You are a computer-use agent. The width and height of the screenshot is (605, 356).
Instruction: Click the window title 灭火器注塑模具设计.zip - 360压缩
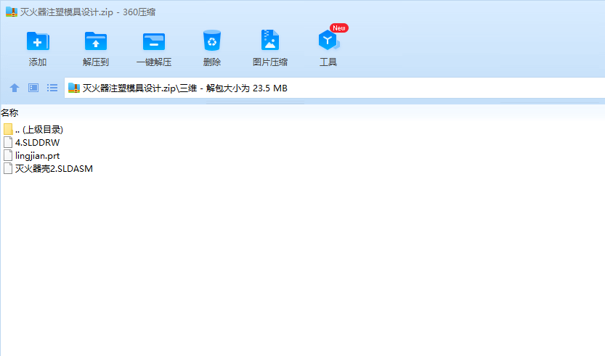(88, 12)
